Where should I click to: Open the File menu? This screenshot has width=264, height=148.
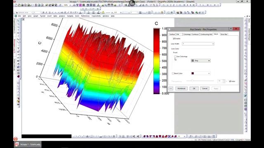tap(19, 16)
